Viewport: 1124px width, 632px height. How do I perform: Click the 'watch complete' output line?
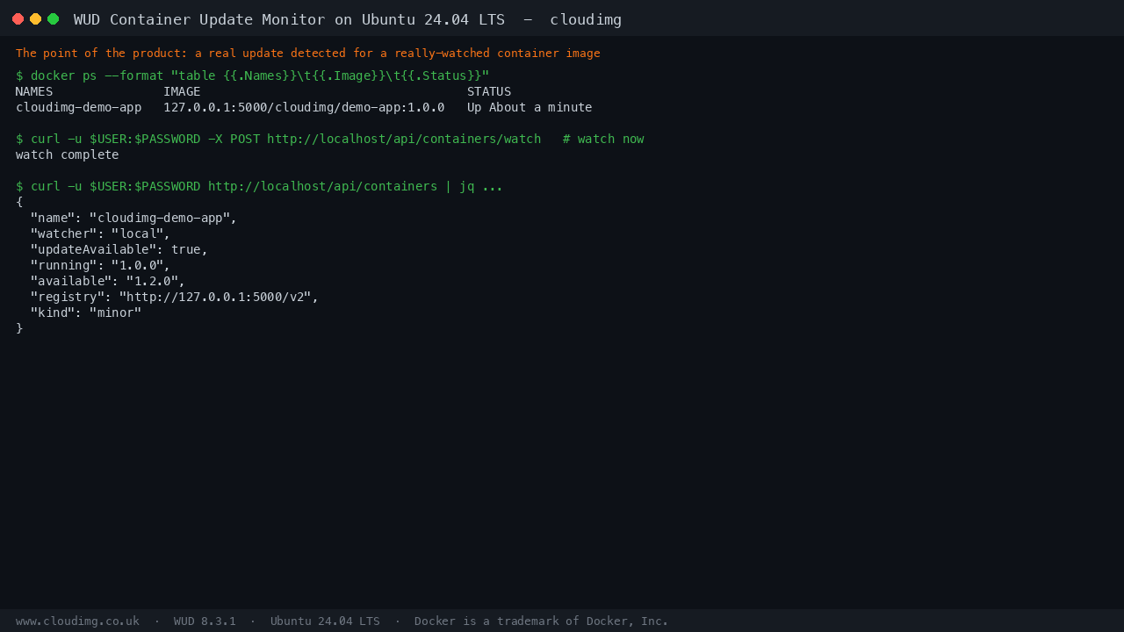pos(68,154)
